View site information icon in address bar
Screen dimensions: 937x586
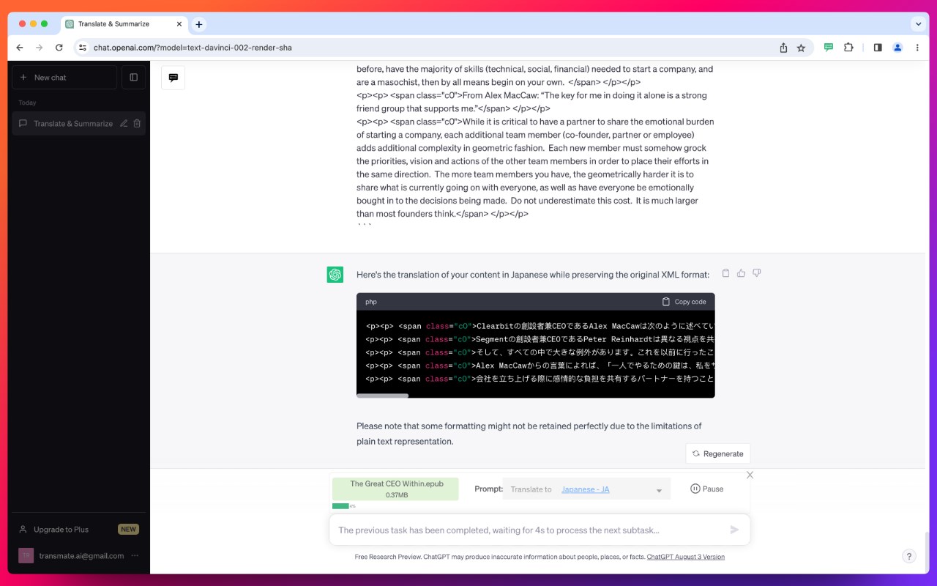point(82,48)
